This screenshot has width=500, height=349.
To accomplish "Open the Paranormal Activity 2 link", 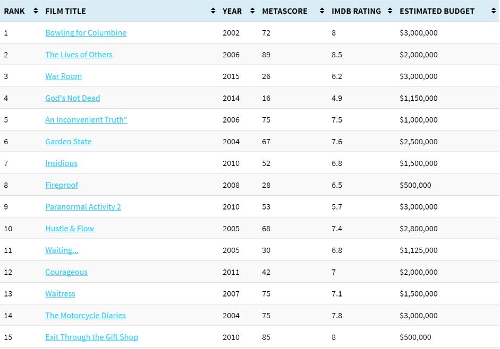I will [83, 207].
